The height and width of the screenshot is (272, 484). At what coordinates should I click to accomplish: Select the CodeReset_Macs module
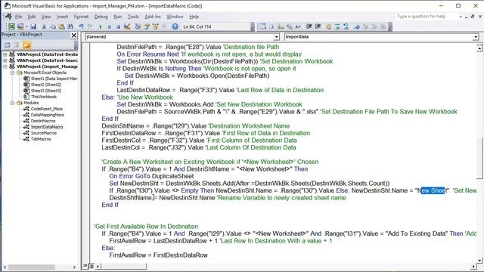tap(47, 109)
